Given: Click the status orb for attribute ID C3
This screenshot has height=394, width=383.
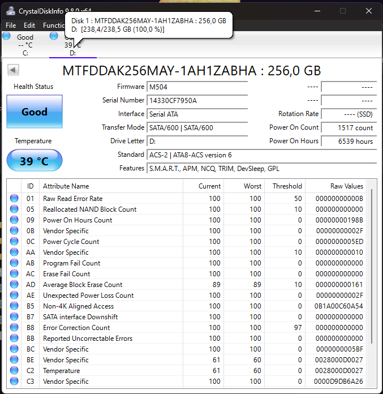Looking at the screenshot, I should click(x=14, y=381).
